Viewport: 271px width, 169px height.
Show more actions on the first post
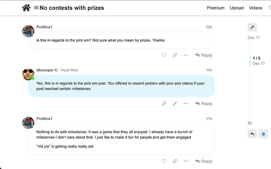186,55
